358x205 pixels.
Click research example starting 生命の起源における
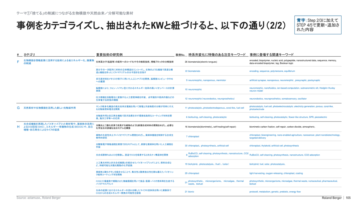134,191
